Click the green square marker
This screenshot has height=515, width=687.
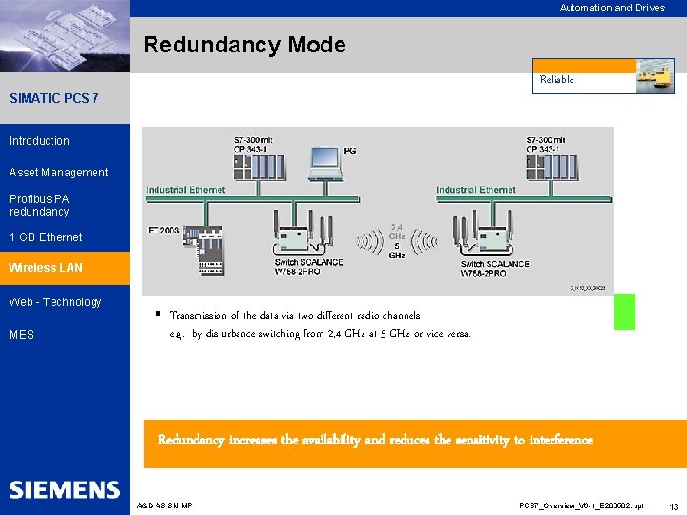[625, 312]
